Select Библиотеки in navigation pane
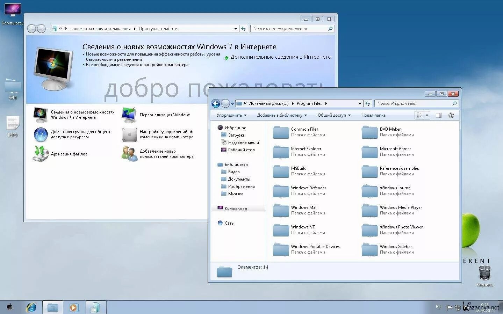Viewport: 503px width, 314px height. tap(232, 165)
